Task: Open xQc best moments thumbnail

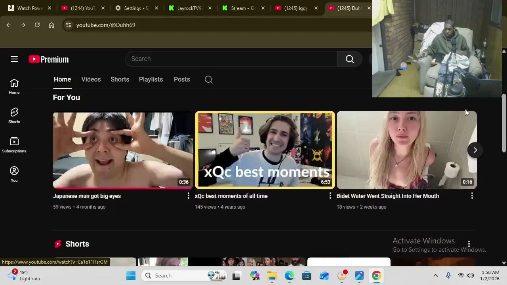Action: [265, 150]
